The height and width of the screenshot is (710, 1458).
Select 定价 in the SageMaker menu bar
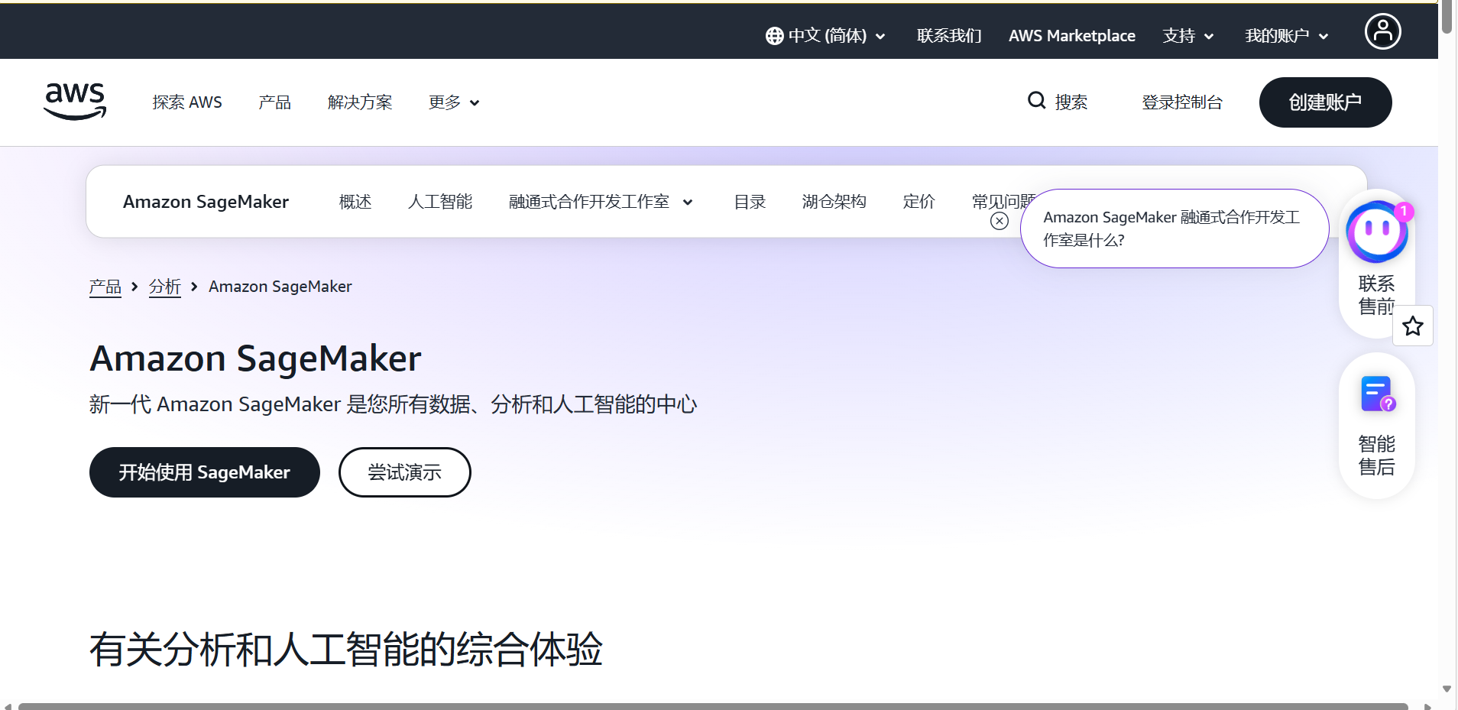click(918, 201)
